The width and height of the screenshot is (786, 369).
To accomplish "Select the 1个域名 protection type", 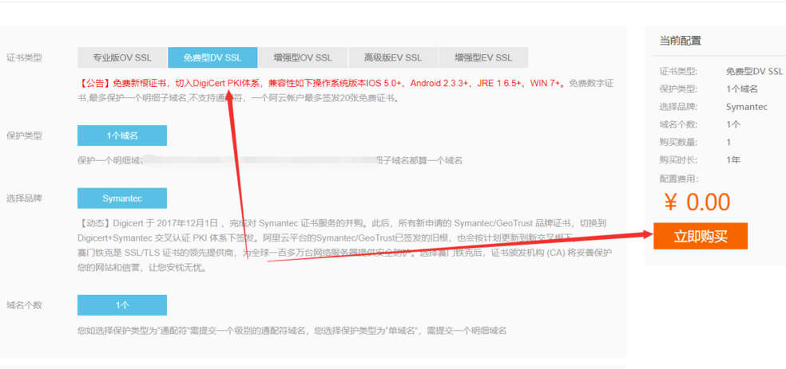I will click(122, 135).
